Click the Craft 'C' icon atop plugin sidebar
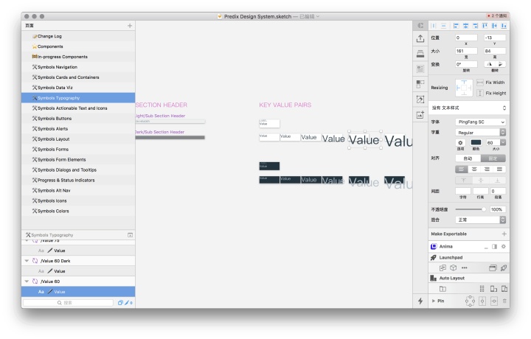531x339 pixels. 420,25
